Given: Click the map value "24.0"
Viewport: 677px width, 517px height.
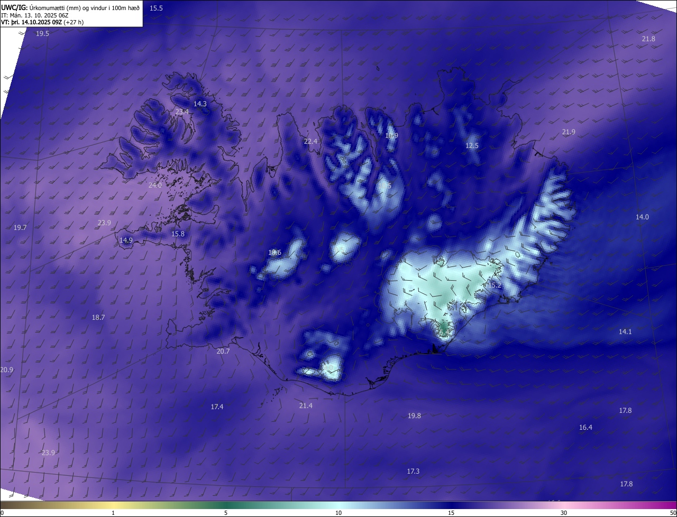Looking at the screenshot, I should (x=155, y=185).
